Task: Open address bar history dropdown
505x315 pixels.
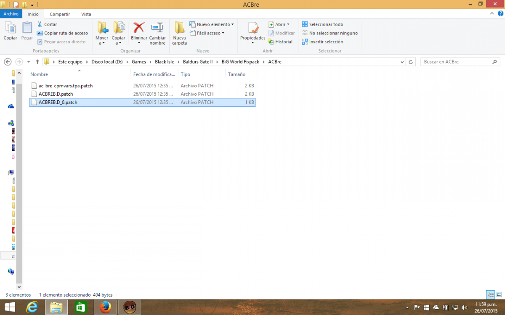Action: click(402, 62)
